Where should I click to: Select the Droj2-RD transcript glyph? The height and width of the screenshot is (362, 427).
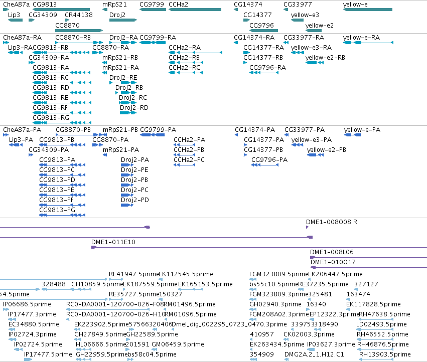[128, 113]
